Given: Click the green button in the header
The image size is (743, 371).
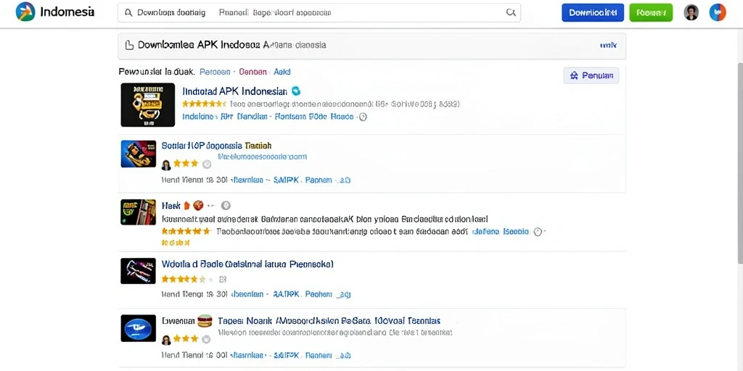Looking at the screenshot, I should click(651, 13).
